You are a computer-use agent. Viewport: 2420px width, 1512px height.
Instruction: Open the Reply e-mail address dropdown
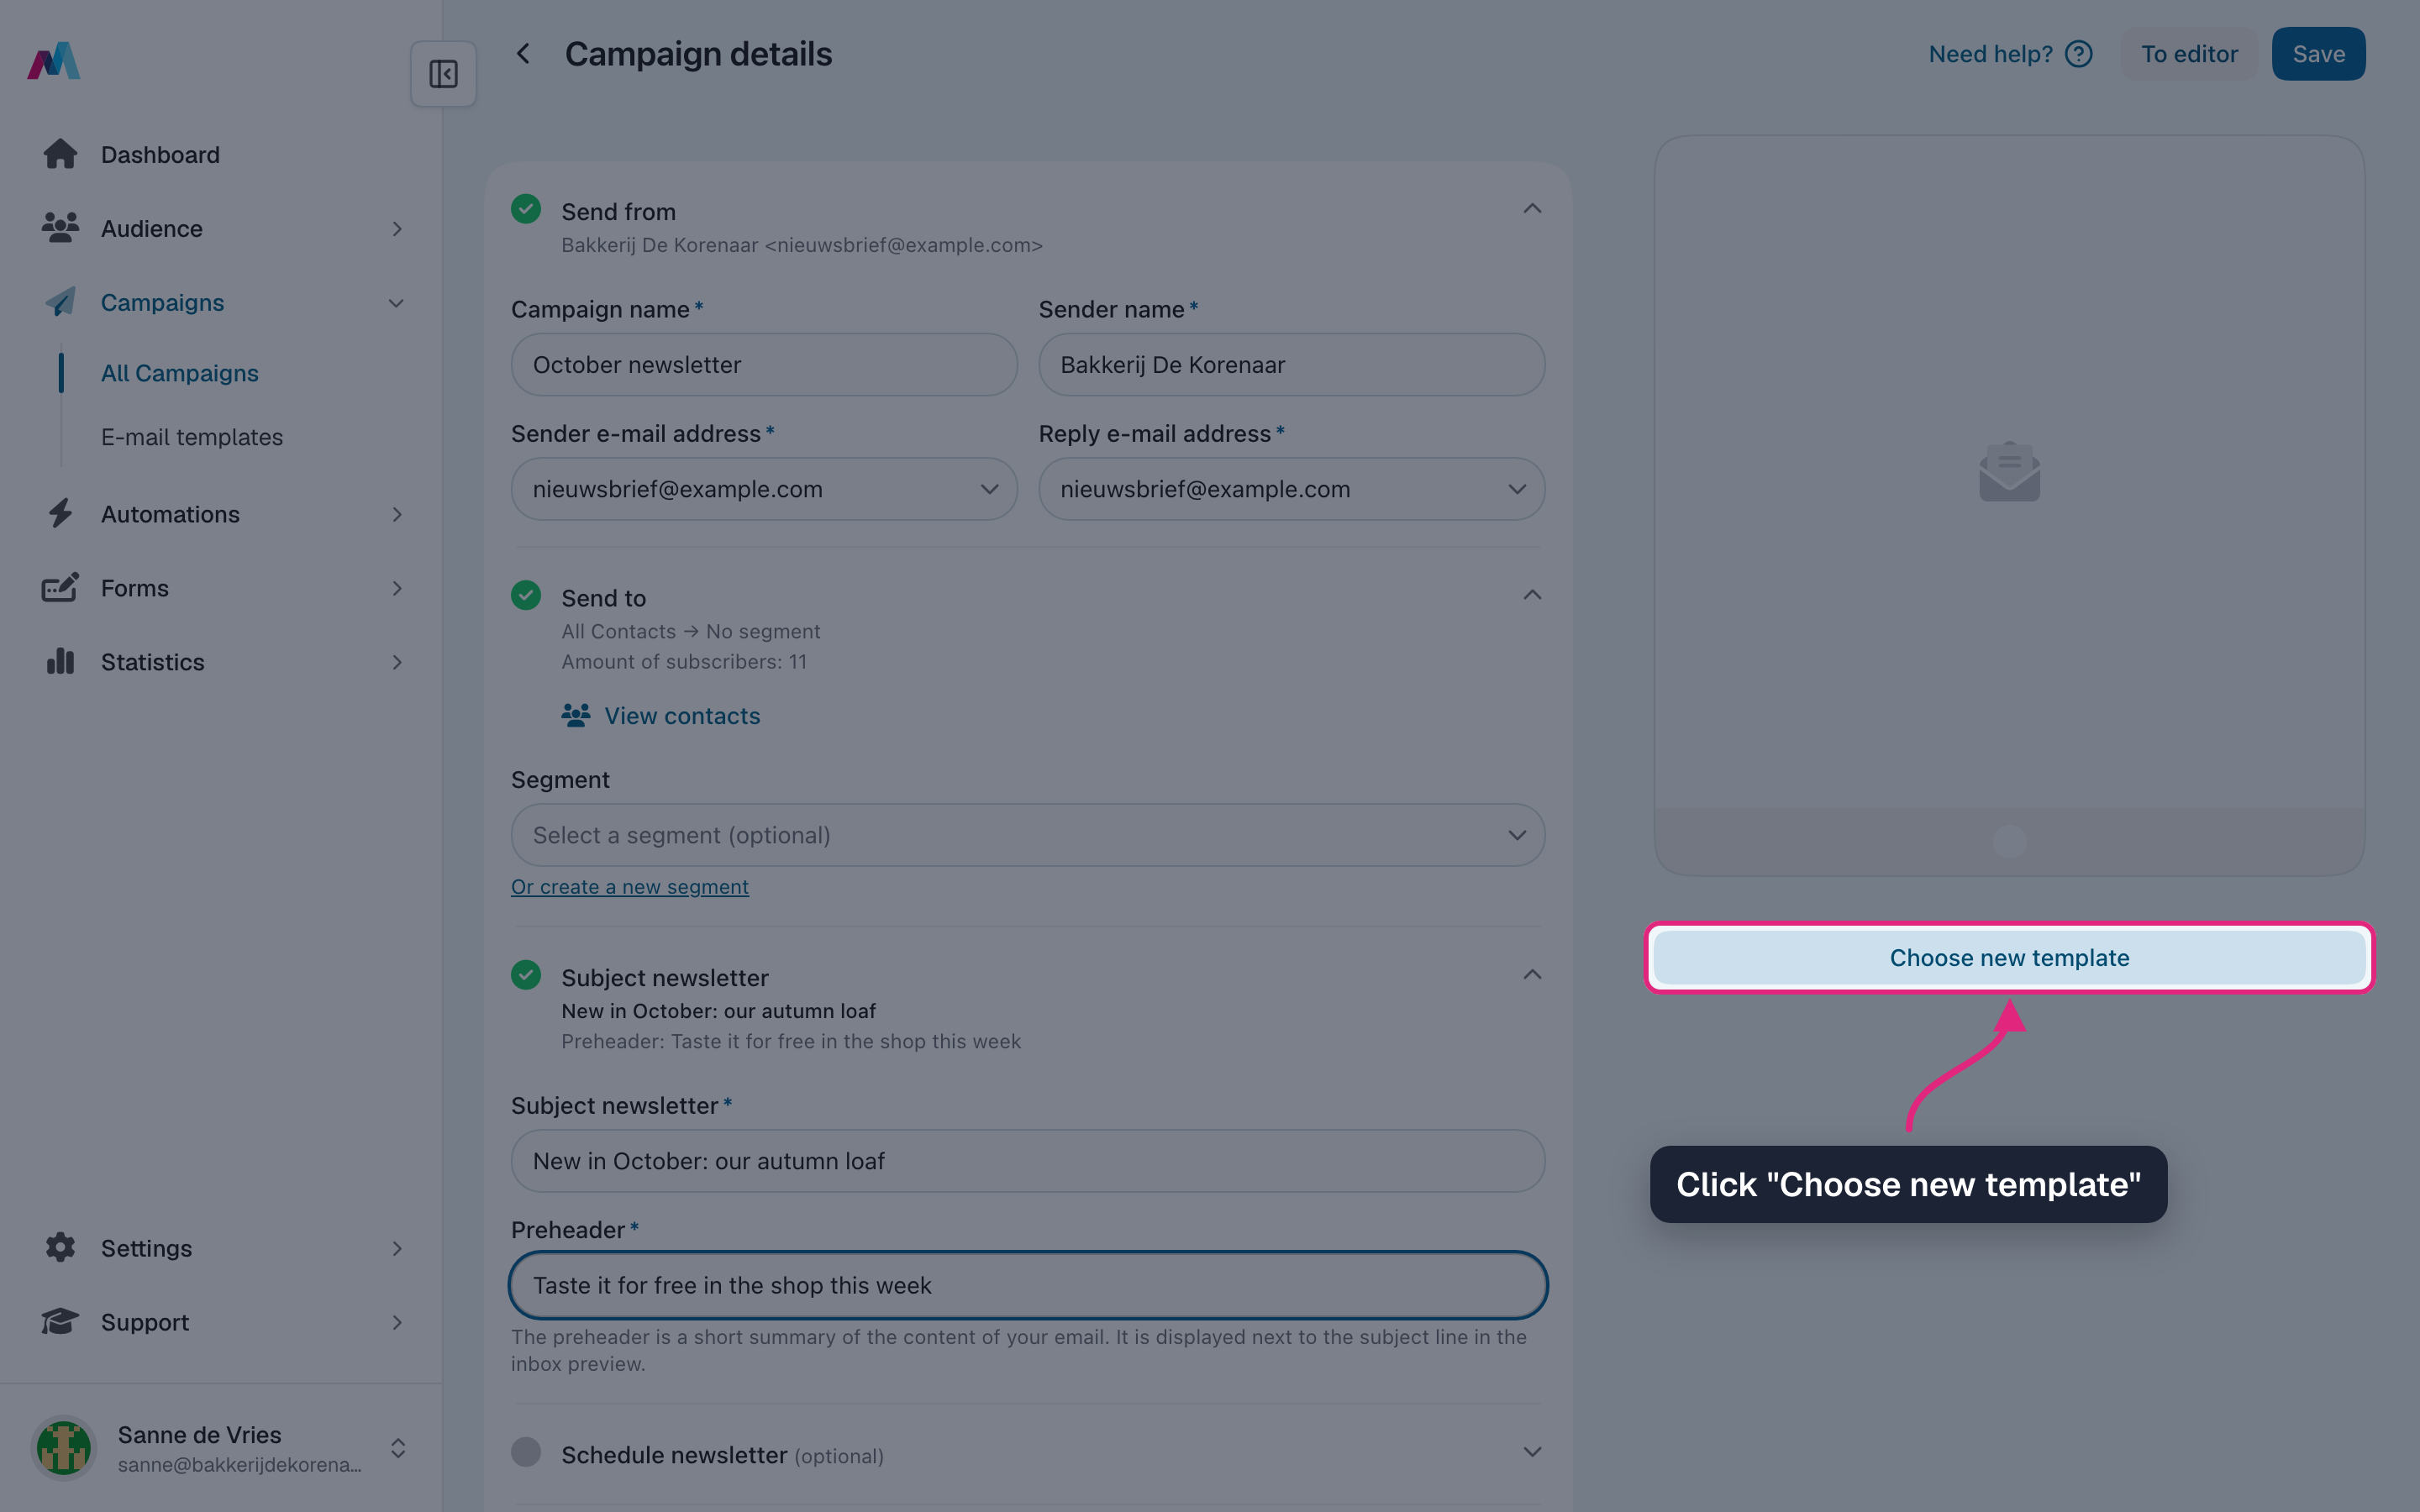1292,489
